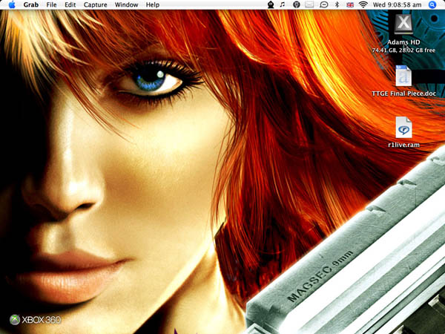The width and height of the screenshot is (445, 334).
Task: Open the Capture menu
Action: (x=96, y=5)
